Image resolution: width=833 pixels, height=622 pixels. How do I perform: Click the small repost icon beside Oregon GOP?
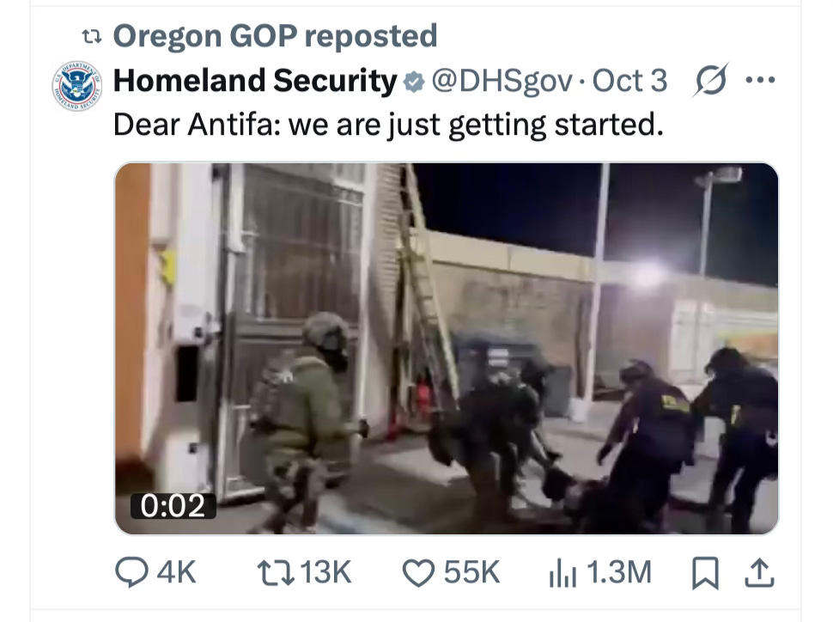point(91,37)
